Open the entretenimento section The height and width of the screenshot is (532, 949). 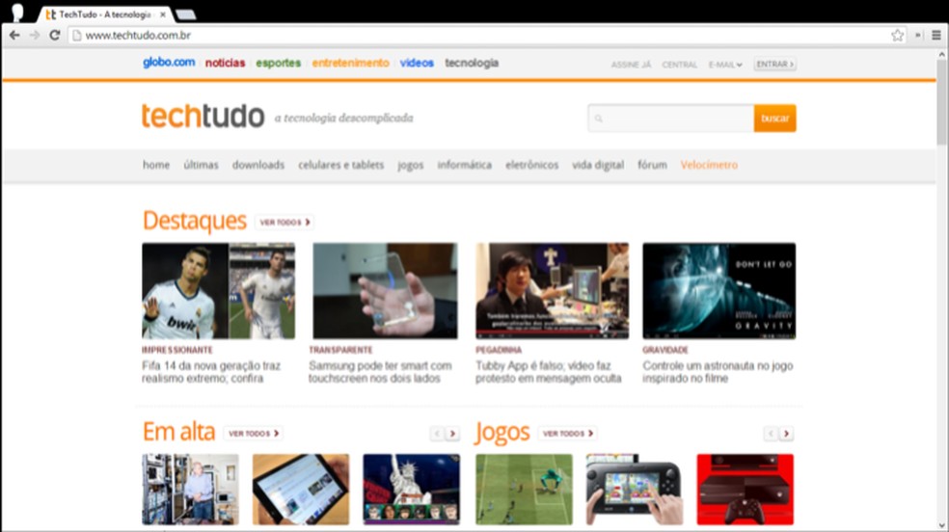[x=350, y=63]
